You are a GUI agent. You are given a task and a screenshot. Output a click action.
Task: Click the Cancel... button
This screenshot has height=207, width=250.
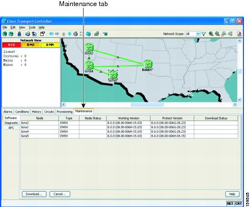click(60, 194)
